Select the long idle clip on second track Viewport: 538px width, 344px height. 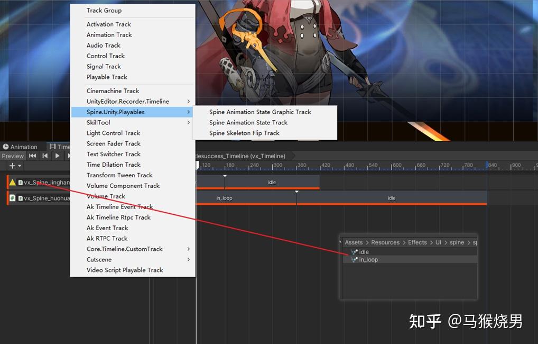point(392,198)
